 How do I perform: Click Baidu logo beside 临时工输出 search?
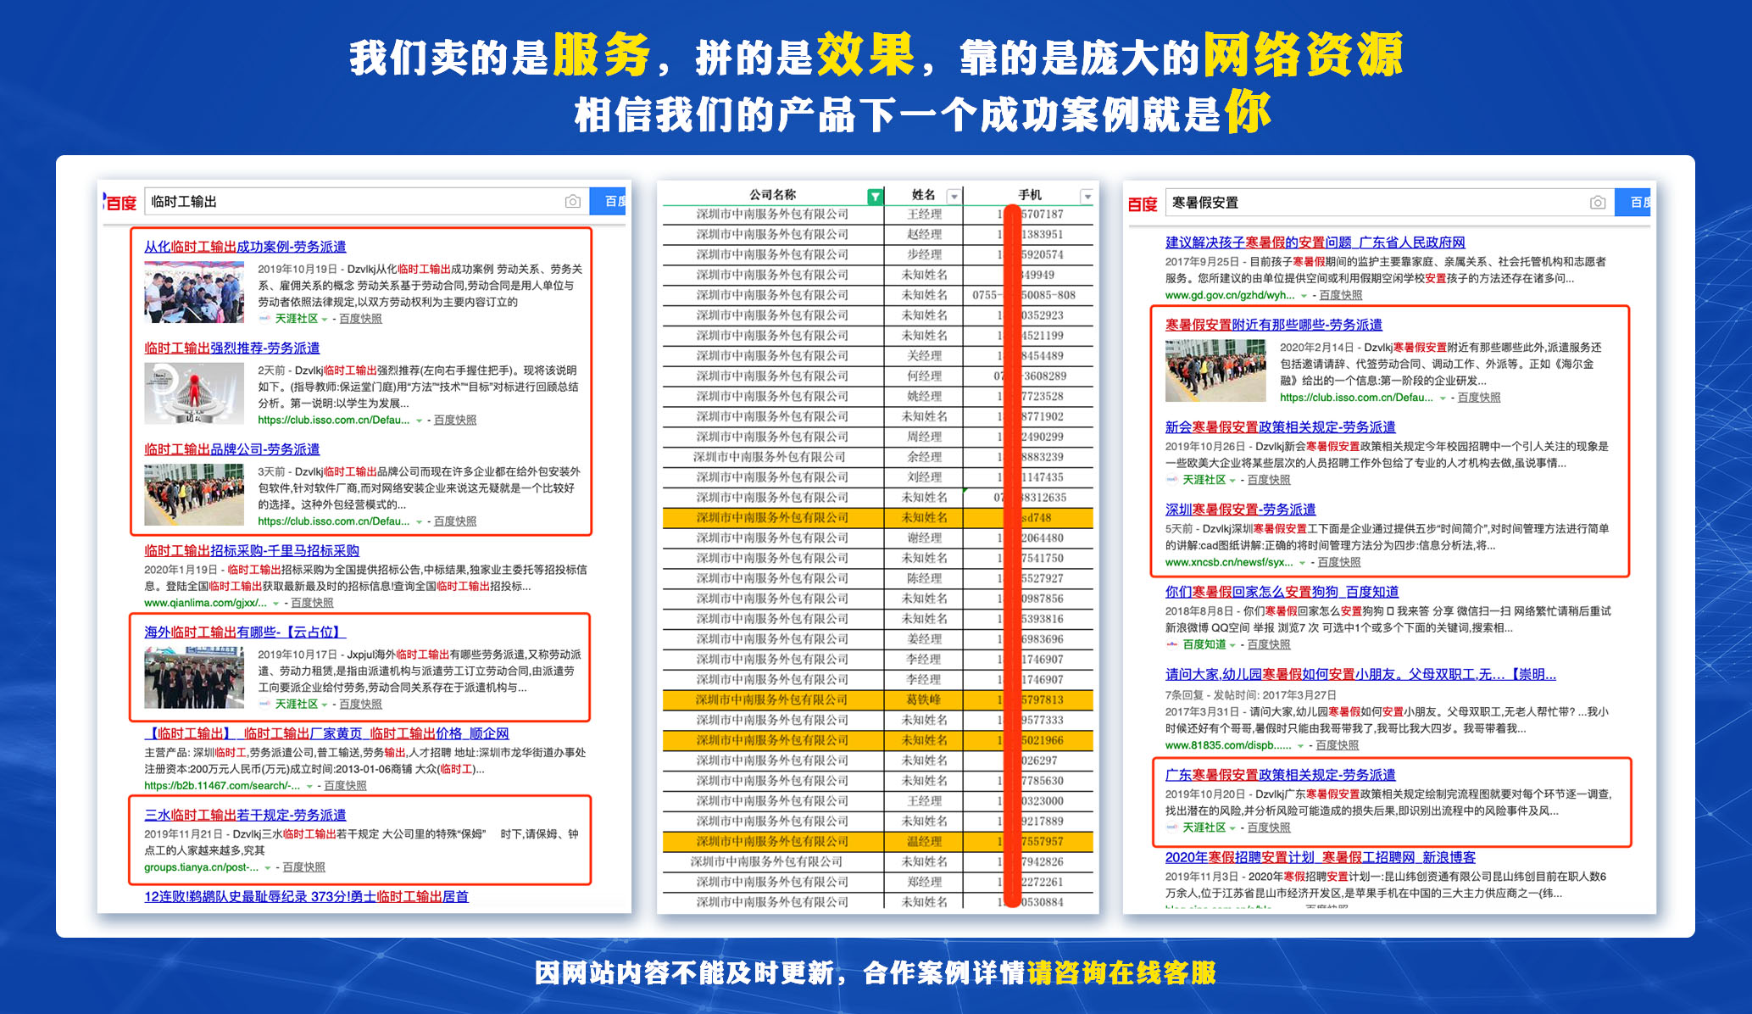(x=120, y=203)
